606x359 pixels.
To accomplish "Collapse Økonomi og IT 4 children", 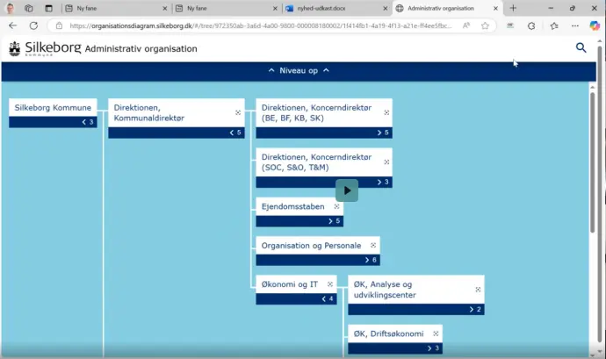I will click(296, 298).
